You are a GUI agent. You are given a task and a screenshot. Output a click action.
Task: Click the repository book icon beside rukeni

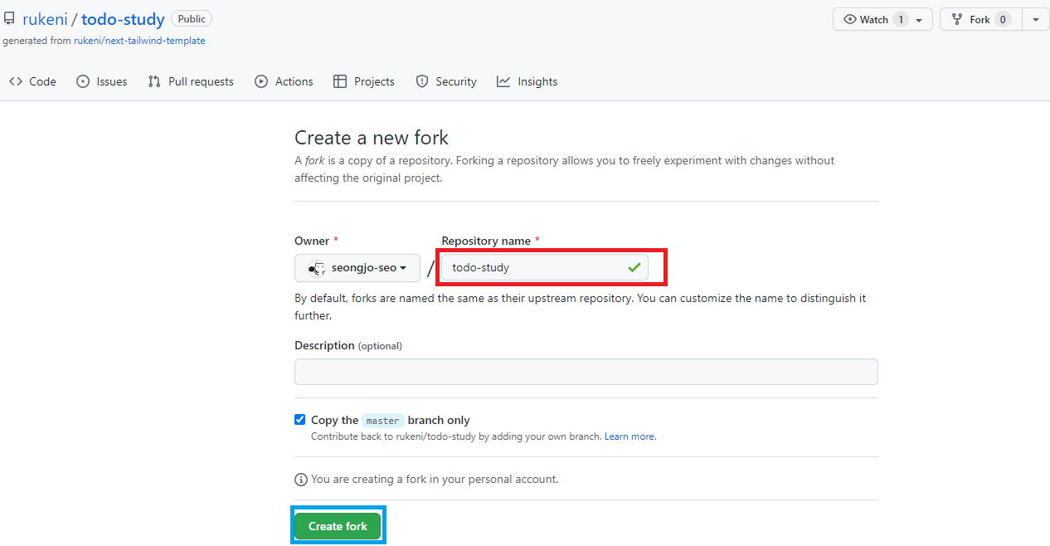pyautogui.click(x=10, y=19)
